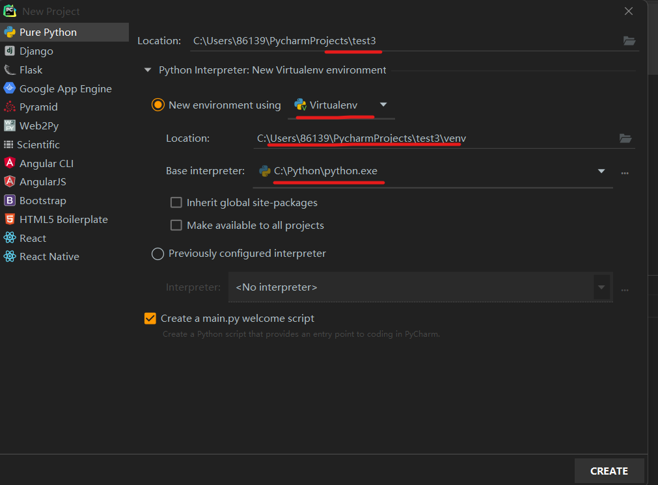
Task: Click the Web2Py icon
Action: (10, 125)
